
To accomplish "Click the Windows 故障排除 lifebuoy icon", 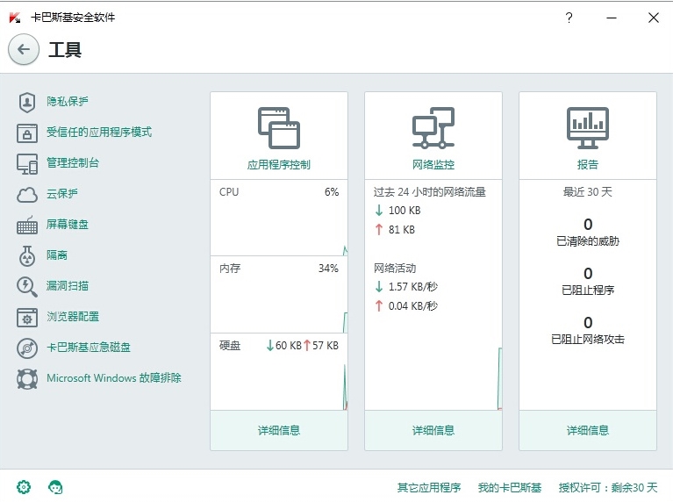I will pyautogui.click(x=27, y=379).
